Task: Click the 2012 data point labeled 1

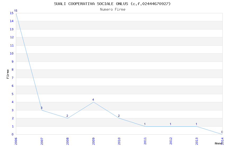Action: point(171,126)
